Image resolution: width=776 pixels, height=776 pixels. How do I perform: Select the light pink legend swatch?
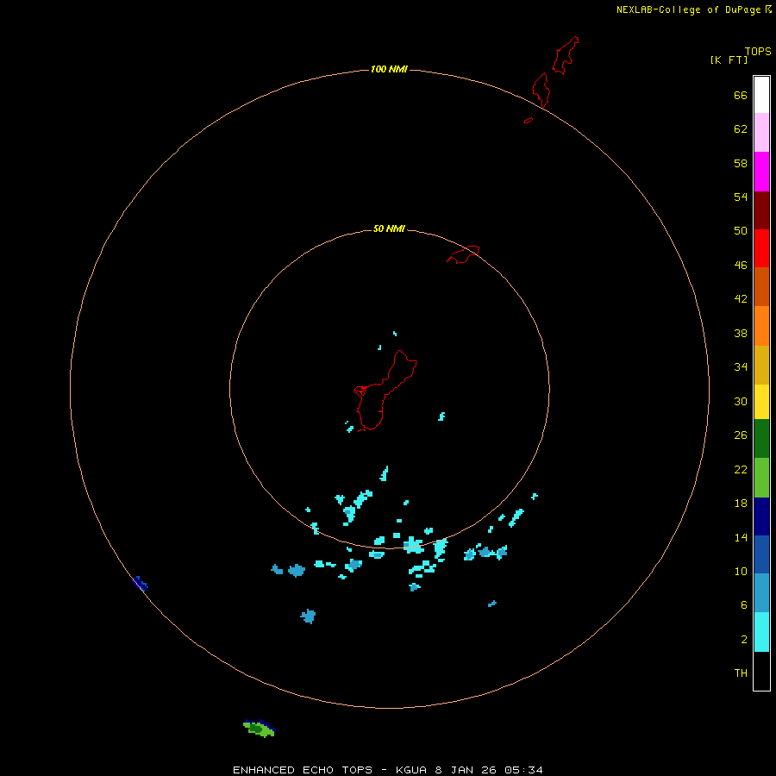pos(761,133)
